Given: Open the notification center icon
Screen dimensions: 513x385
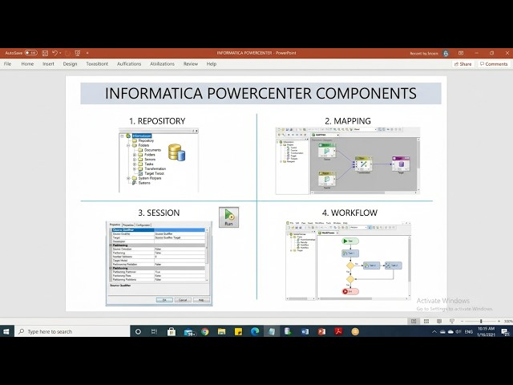Looking at the screenshot, I should [x=505, y=332].
